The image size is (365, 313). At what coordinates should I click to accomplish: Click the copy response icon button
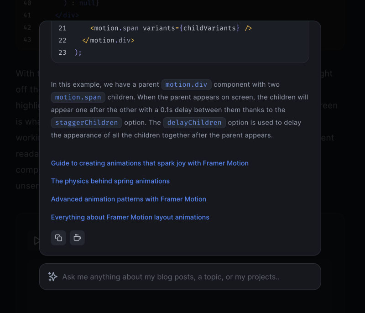coord(58,238)
